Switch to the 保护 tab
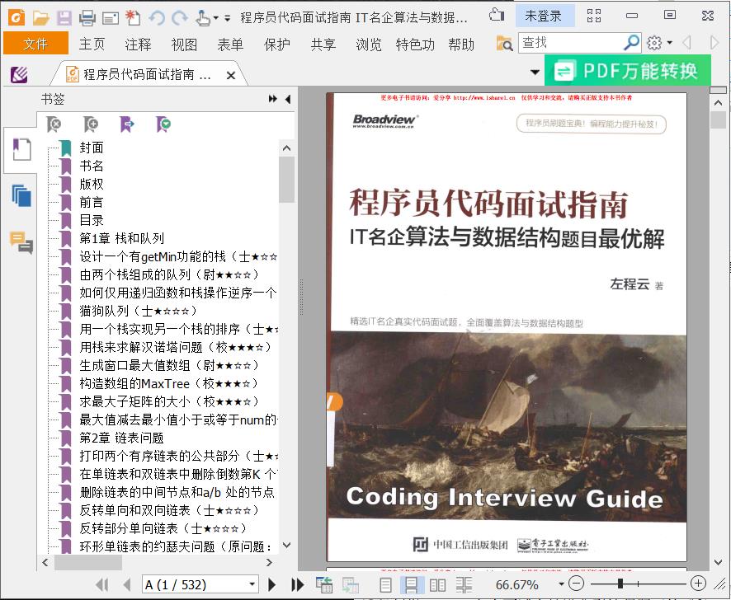This screenshot has height=600, width=731. click(277, 45)
